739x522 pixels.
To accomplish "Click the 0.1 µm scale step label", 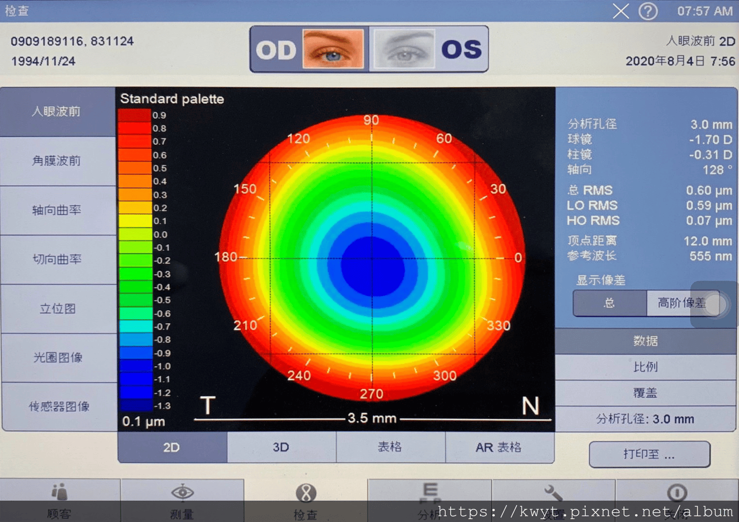I will pyautogui.click(x=143, y=422).
